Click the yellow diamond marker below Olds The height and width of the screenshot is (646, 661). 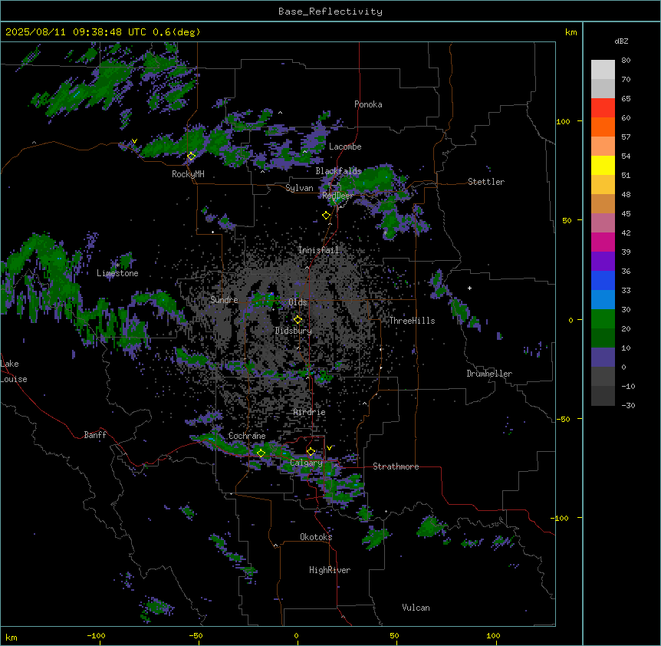[298, 320]
